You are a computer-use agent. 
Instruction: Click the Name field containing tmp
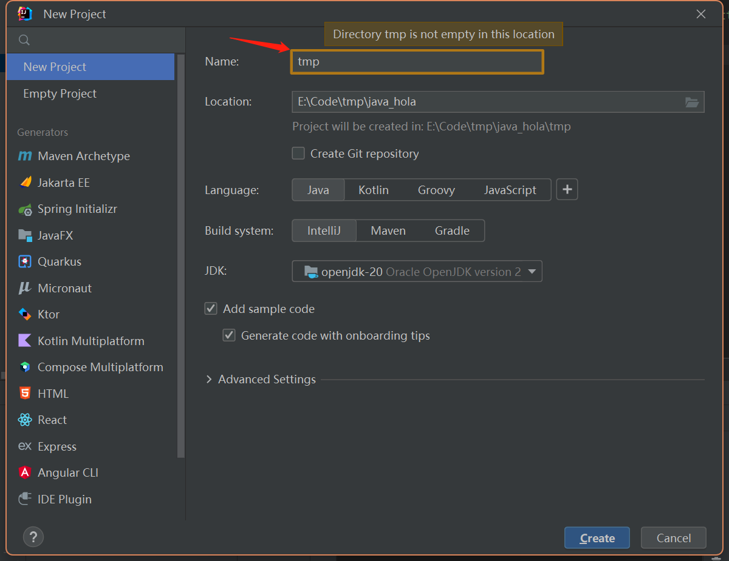pyautogui.click(x=417, y=62)
